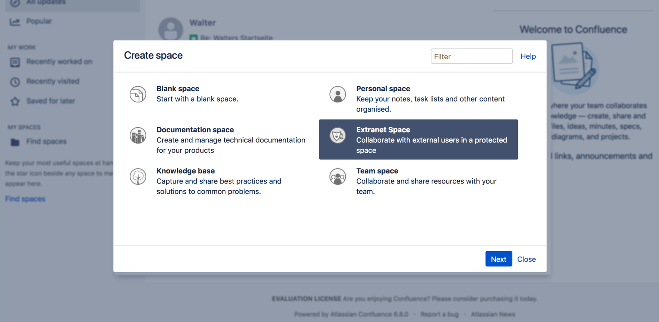Viewport: 659px width, 322px height.
Task: Click the Team space group icon
Action: pos(338,177)
